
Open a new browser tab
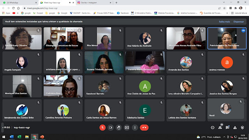tap(116, 3)
